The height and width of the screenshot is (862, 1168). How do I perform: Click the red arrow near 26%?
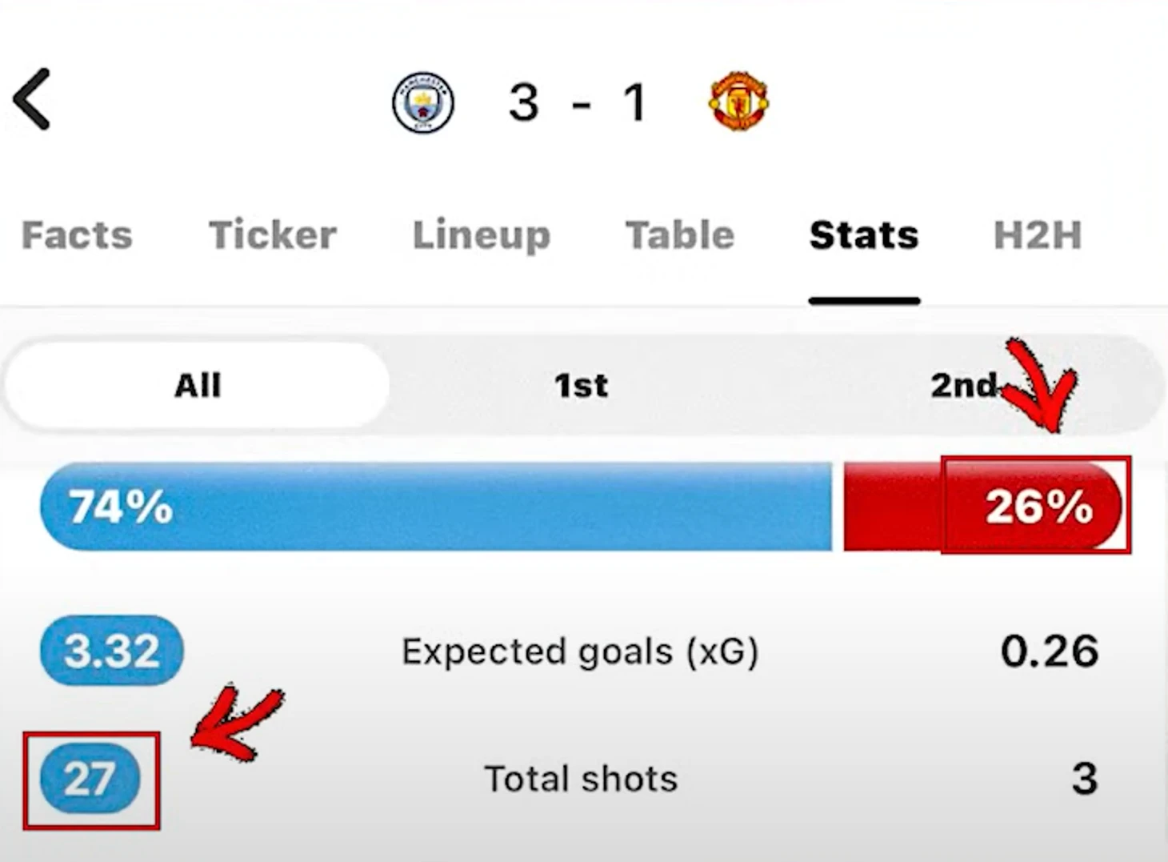pos(1038,385)
